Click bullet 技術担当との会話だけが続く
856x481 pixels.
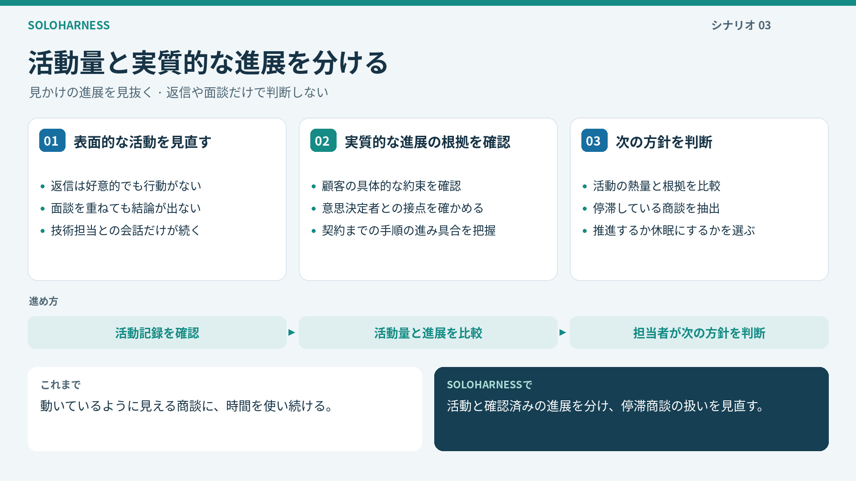(126, 230)
